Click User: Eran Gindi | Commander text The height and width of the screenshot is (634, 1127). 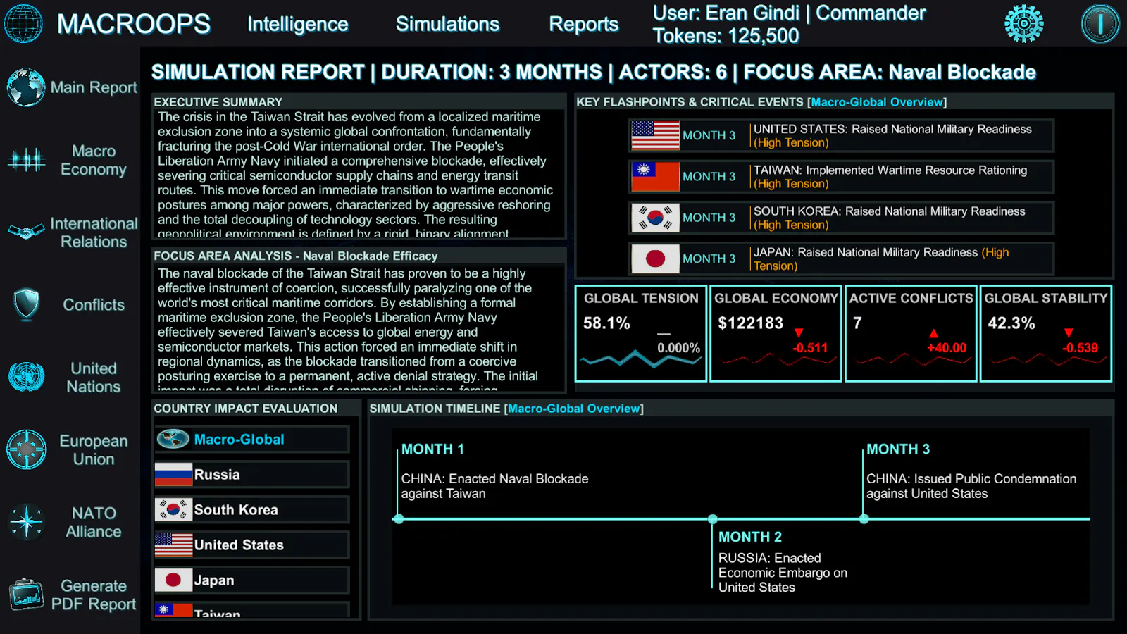pyautogui.click(x=789, y=13)
